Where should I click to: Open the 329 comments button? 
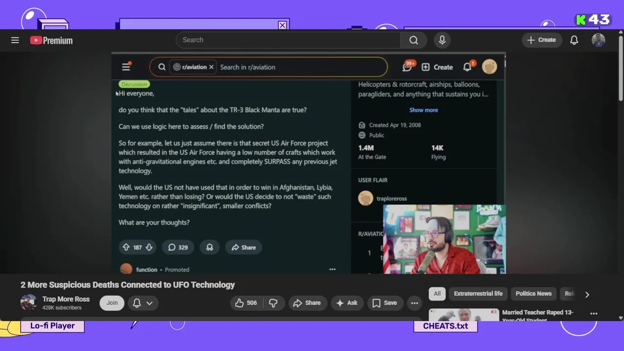[x=178, y=247]
